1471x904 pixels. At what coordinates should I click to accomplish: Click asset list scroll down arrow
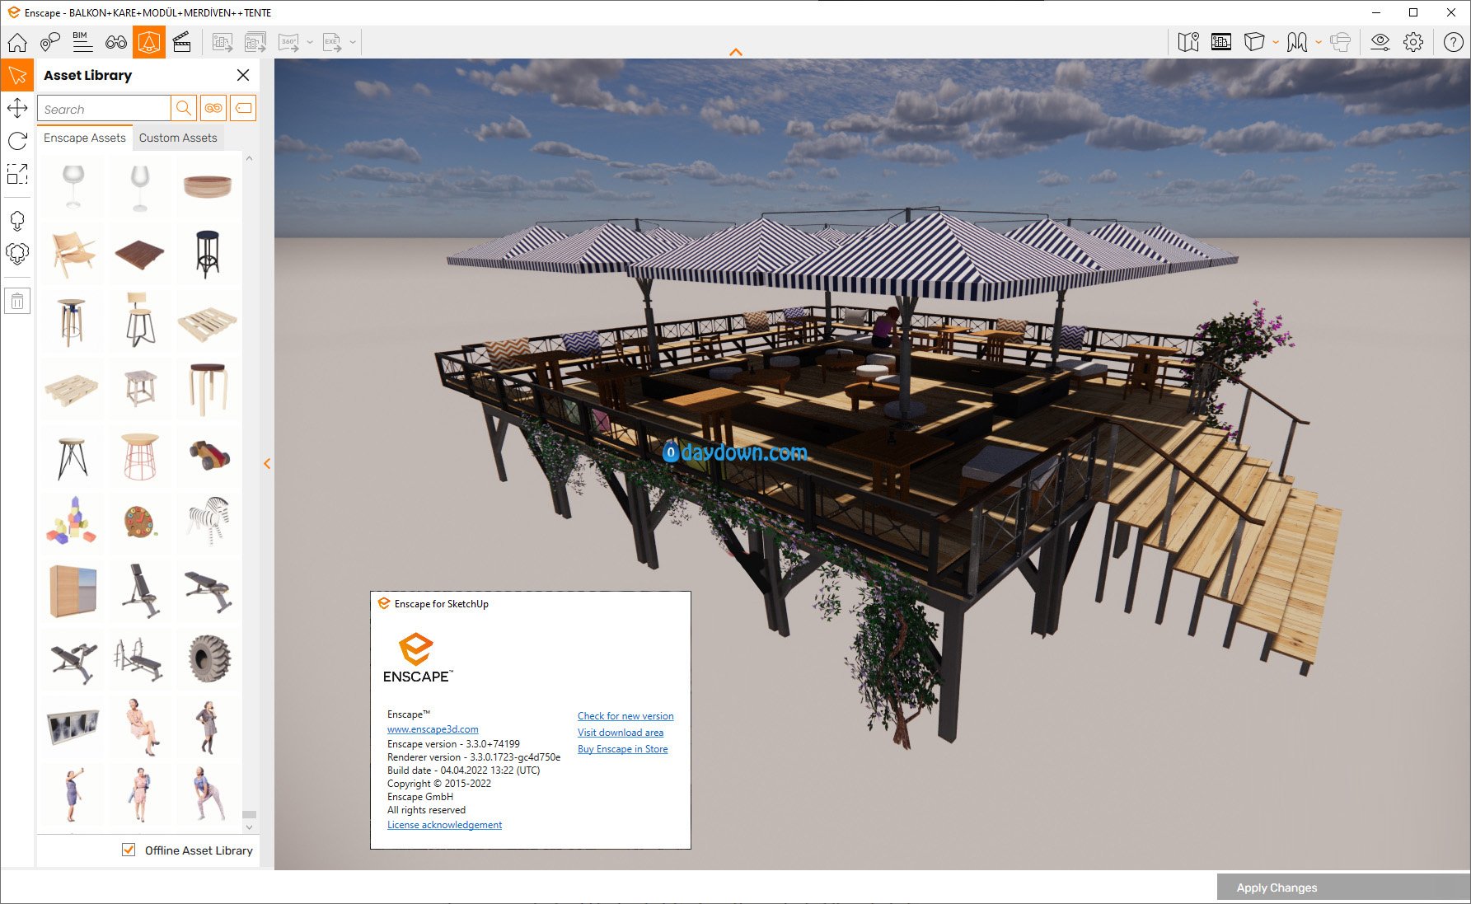[x=249, y=827]
